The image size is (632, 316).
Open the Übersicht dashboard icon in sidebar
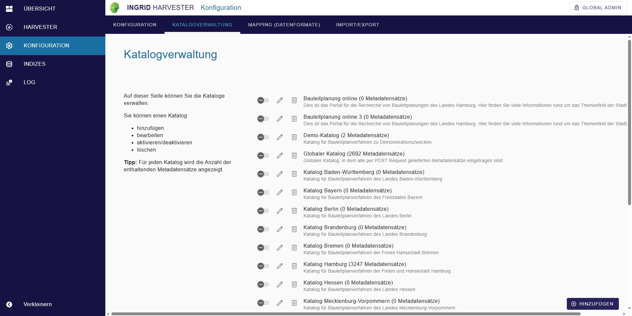click(9, 9)
